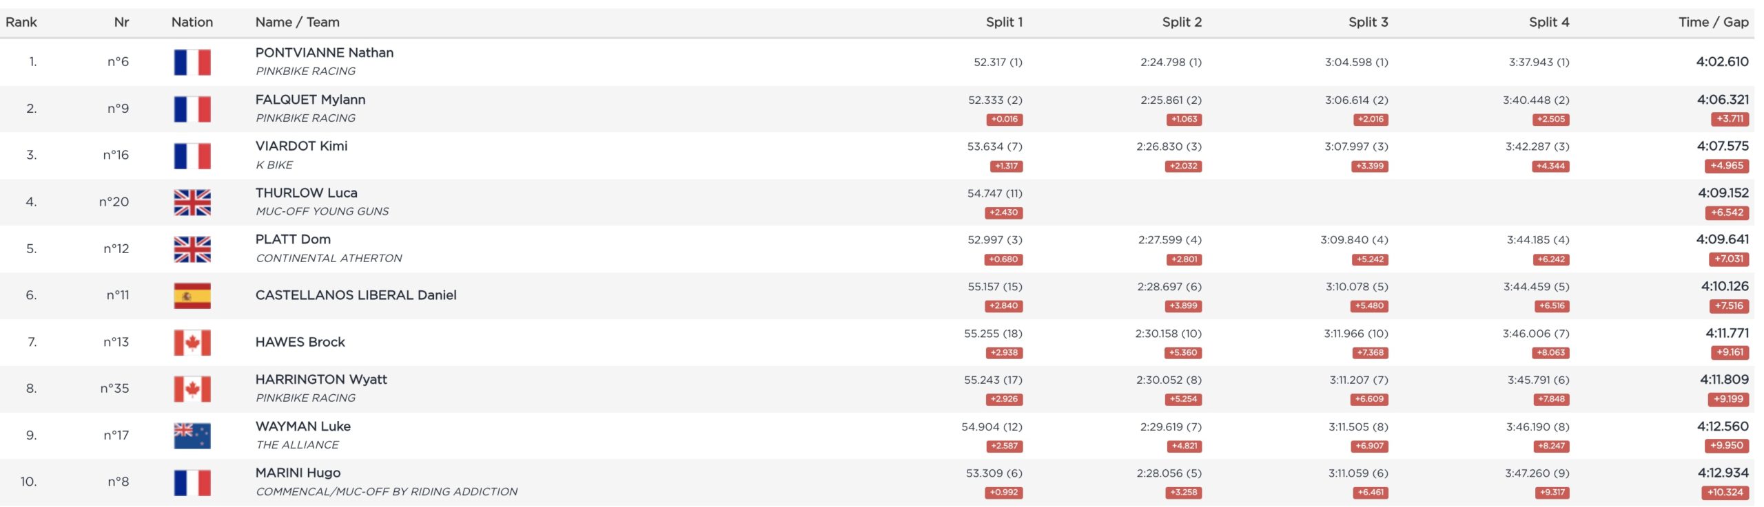Select the winning time 4:02.610
This screenshot has width=1764, height=507.
click(x=1722, y=62)
